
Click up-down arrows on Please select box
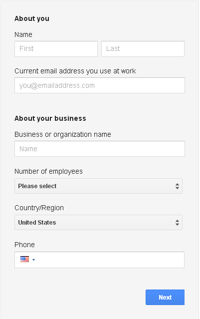[177, 186]
